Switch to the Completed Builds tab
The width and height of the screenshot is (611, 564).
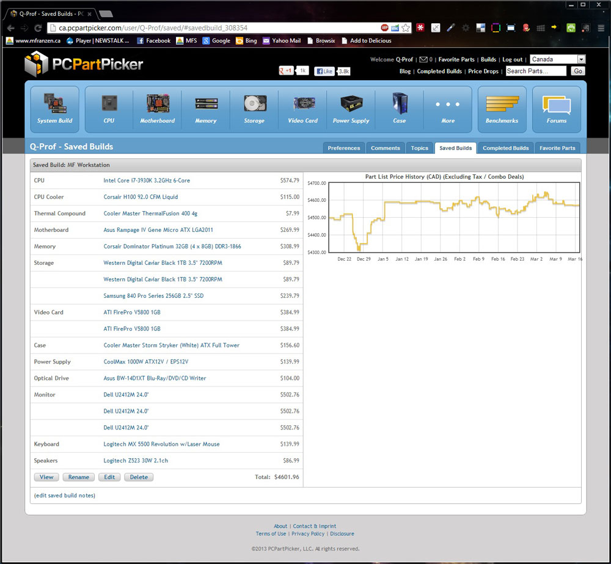(505, 148)
